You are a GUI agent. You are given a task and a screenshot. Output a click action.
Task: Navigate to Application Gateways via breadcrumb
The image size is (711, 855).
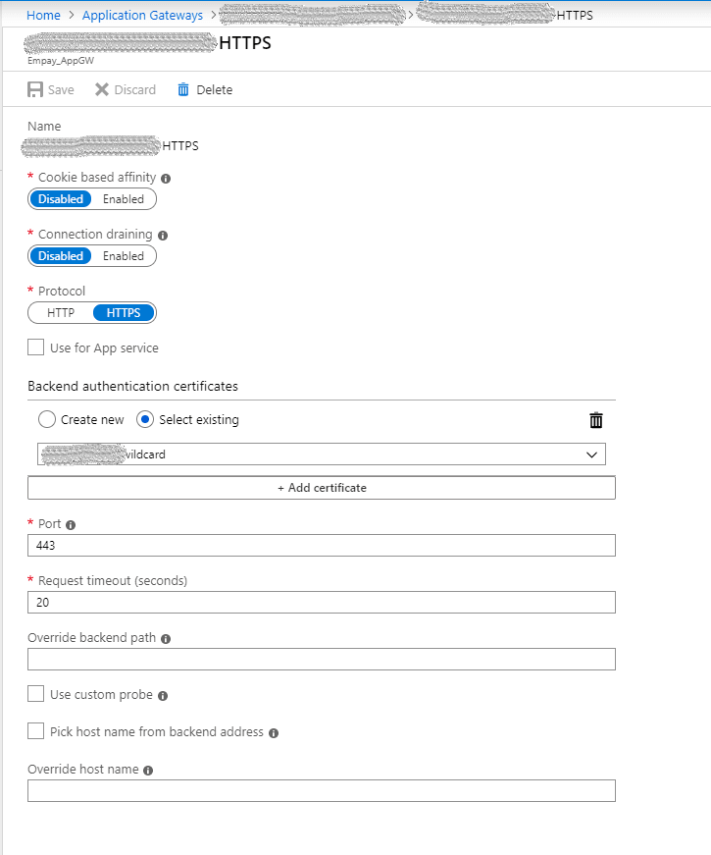click(x=142, y=15)
